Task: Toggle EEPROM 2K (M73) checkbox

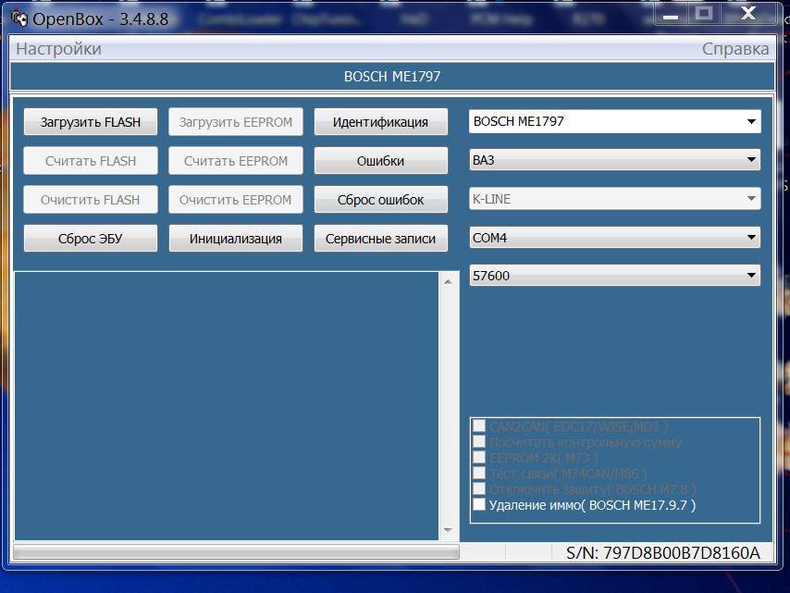Action: tap(479, 458)
